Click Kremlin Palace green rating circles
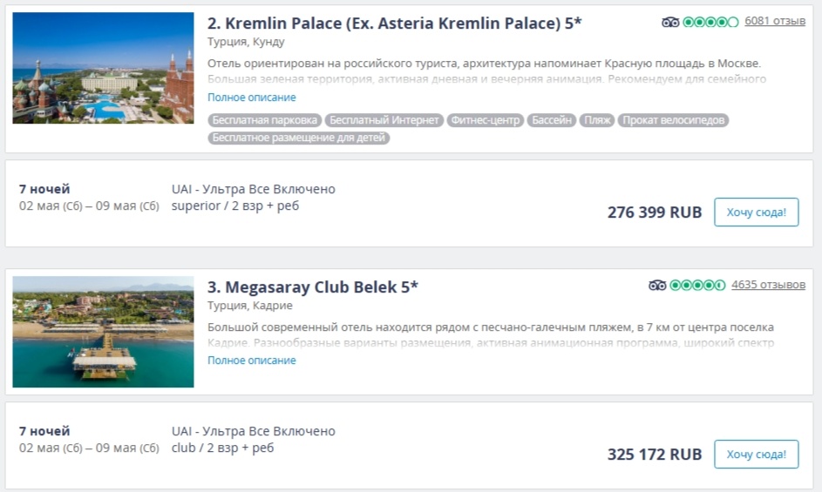This screenshot has width=822, height=492. [710, 22]
